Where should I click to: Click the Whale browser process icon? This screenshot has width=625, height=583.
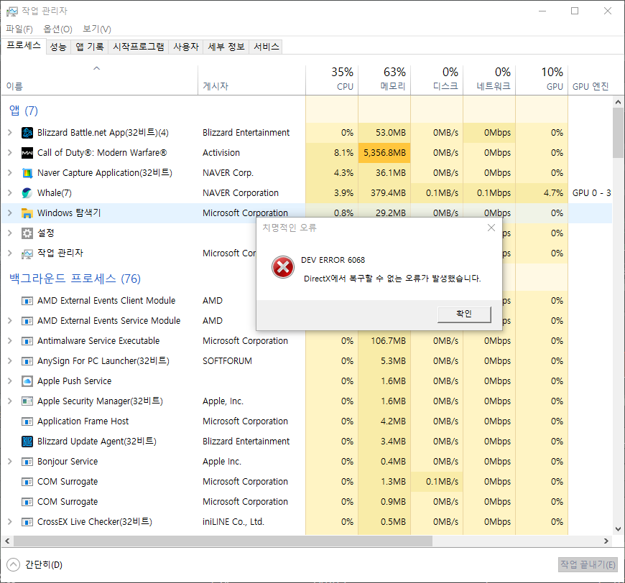pyautogui.click(x=27, y=193)
